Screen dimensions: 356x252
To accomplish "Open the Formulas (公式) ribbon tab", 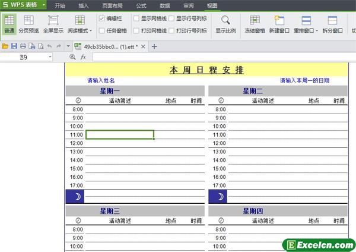I will (x=141, y=5).
